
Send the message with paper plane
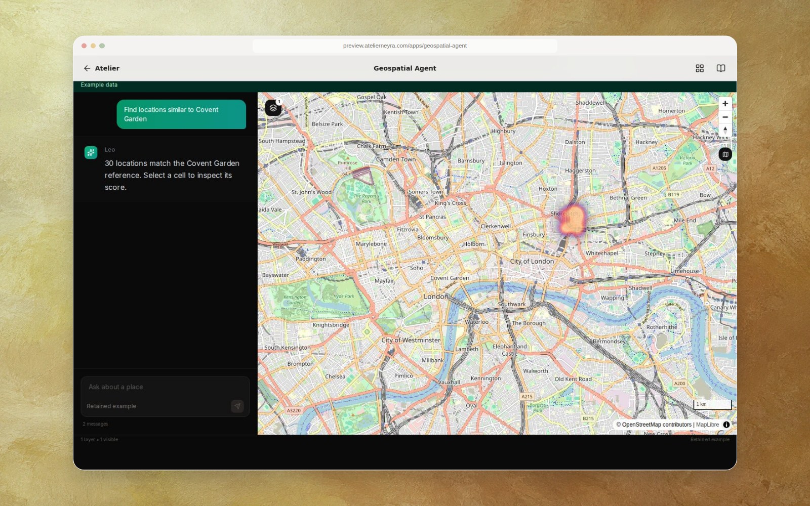tap(237, 406)
